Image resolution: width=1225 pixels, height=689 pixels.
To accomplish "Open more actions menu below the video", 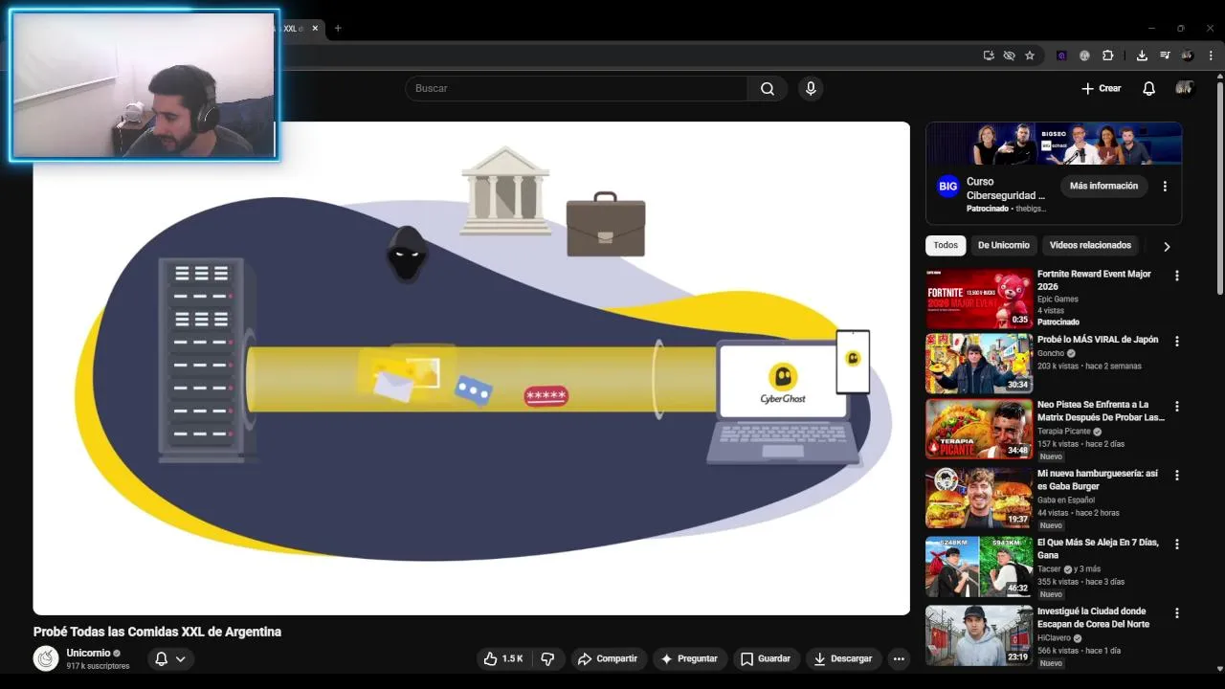I will pos(898,658).
